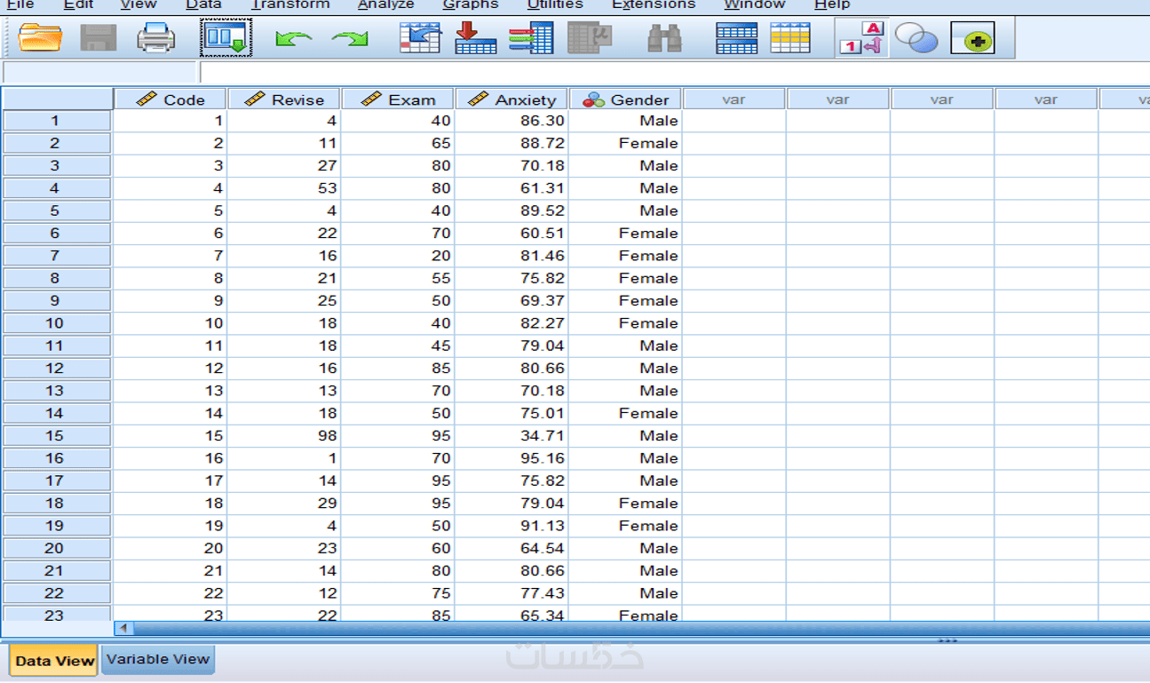Viewport: 1150px width, 683px height.
Task: Click the Print icon in the toolbar
Action: 156,38
